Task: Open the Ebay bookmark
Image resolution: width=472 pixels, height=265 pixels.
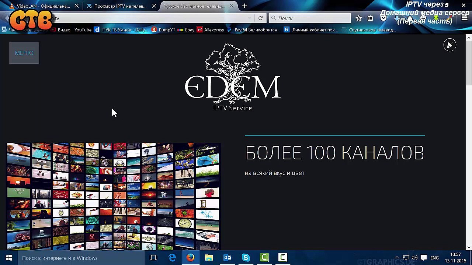Action: pyautogui.click(x=186, y=30)
